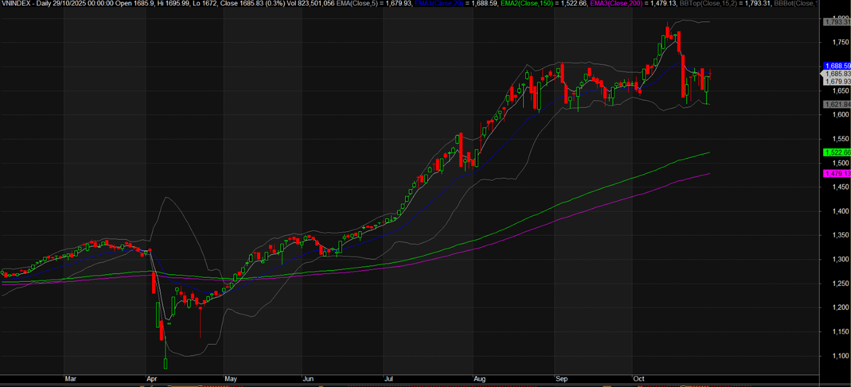851x387 pixels.
Task: Click the gray 1,621.84 lower band tag
Action: [x=837, y=104]
